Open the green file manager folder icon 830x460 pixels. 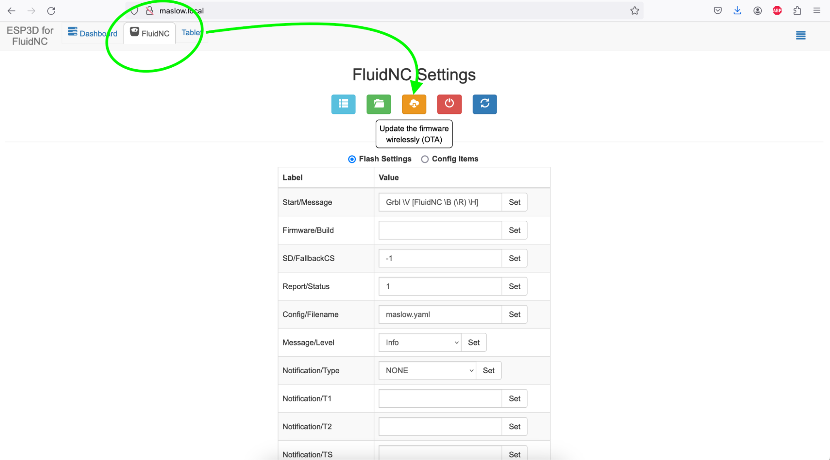[x=379, y=104]
